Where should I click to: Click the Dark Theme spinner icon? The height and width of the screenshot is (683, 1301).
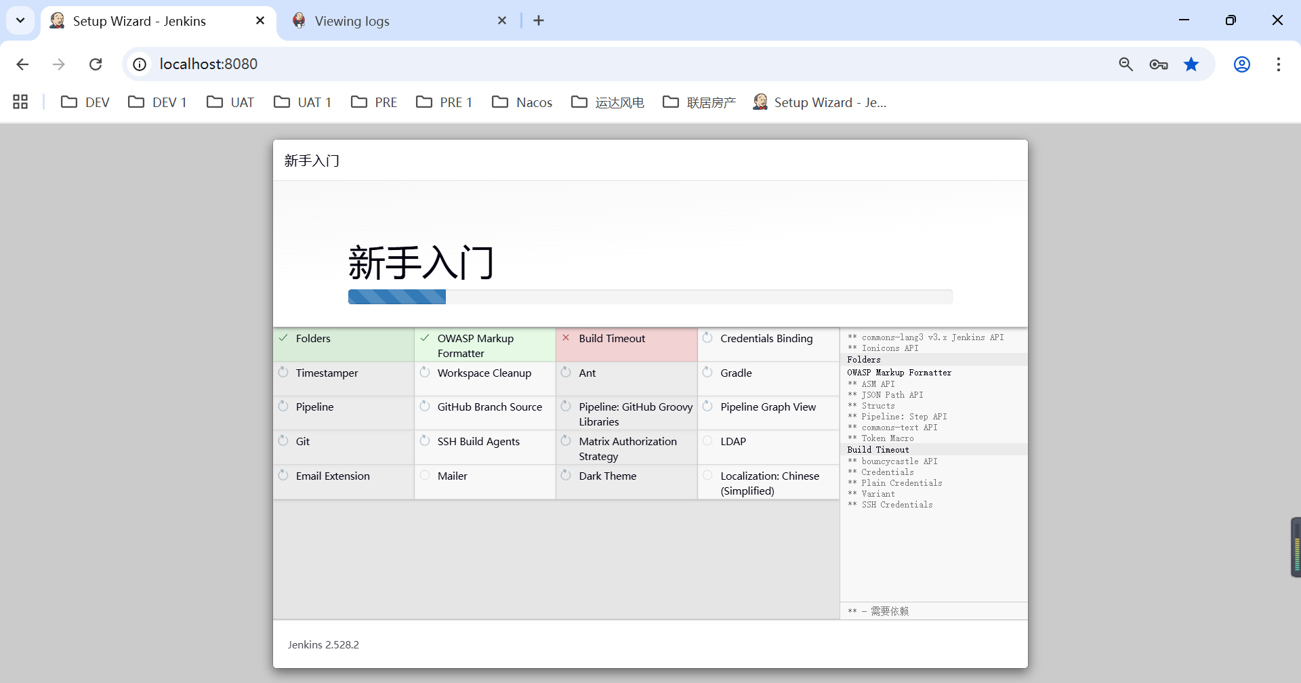(566, 475)
